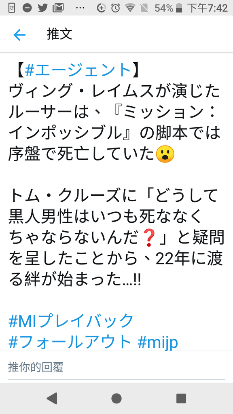Image resolution: width=233 pixels, height=414 pixels.
Task: Tap the 推文 header title
Action: coord(60,34)
